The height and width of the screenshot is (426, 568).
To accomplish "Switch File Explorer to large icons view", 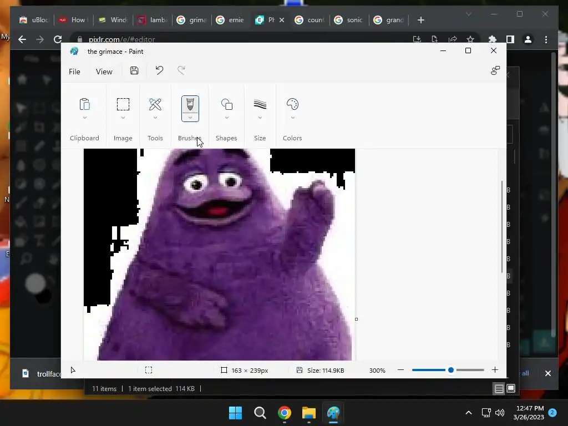I will [x=511, y=389].
